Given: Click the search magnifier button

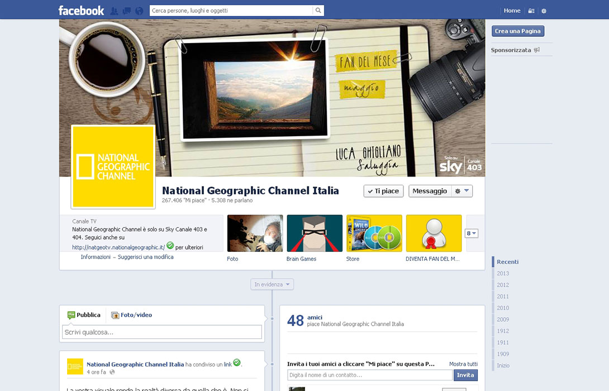Looking at the screenshot, I should click(x=318, y=11).
